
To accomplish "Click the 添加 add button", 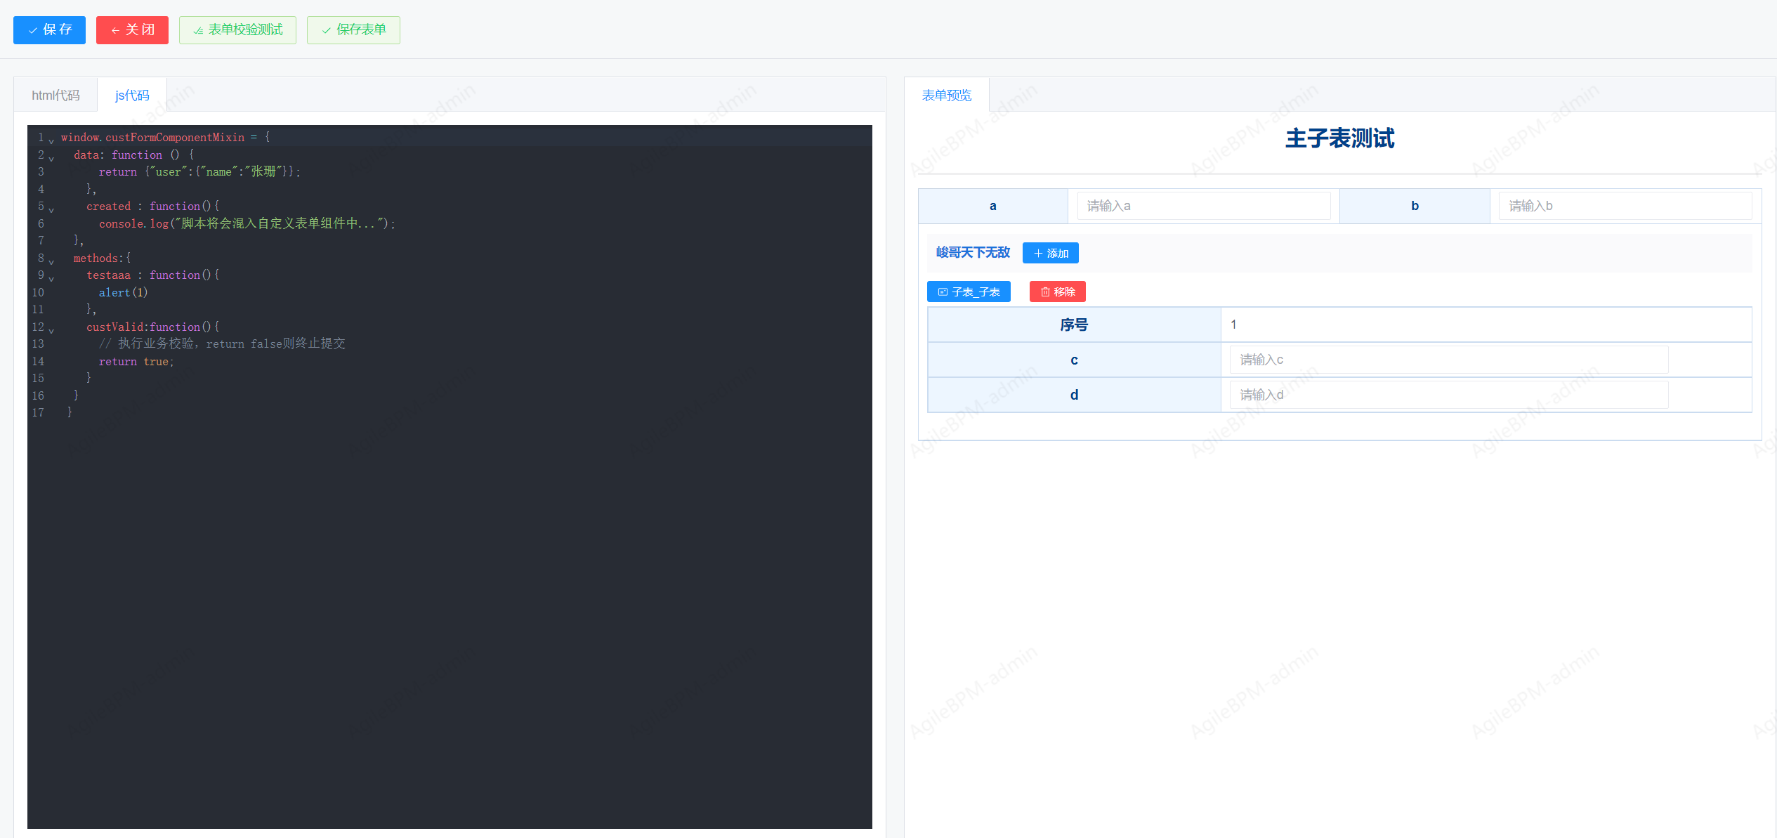I will coord(1051,253).
